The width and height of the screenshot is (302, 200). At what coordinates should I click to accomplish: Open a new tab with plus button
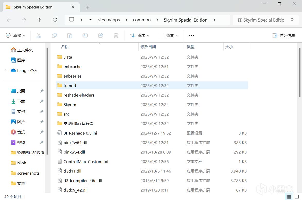(x=87, y=7)
